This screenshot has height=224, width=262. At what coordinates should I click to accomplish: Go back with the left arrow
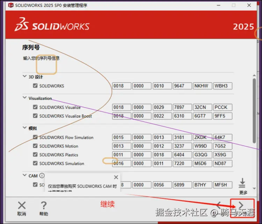[219, 205]
